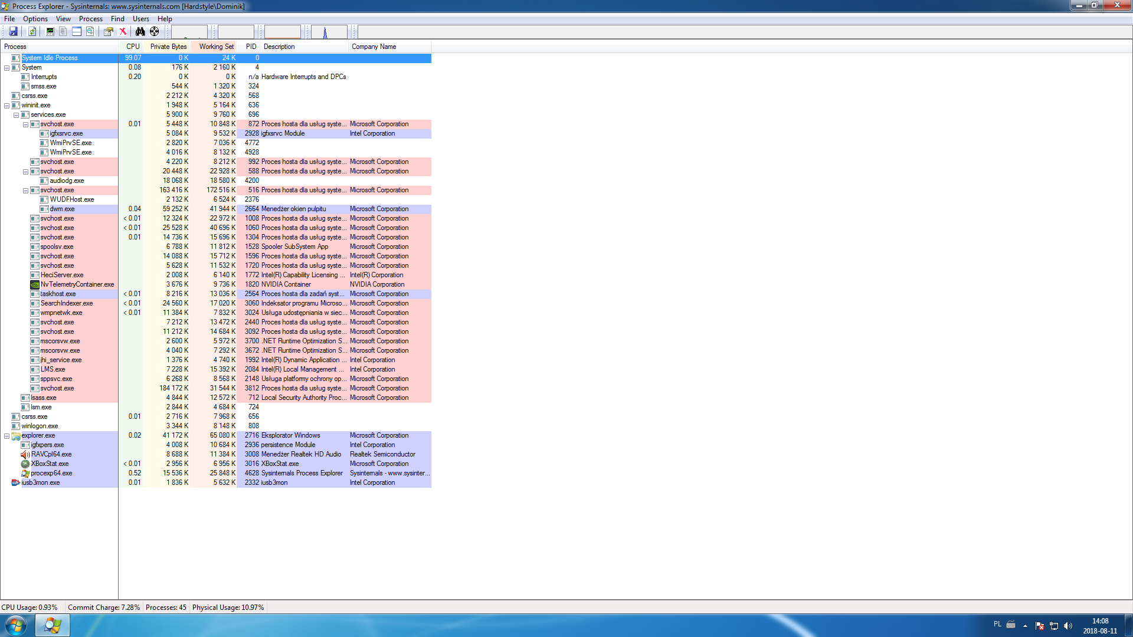Image resolution: width=1133 pixels, height=637 pixels.
Task: Collapse the wininit.exe tree node
Action: point(7,106)
